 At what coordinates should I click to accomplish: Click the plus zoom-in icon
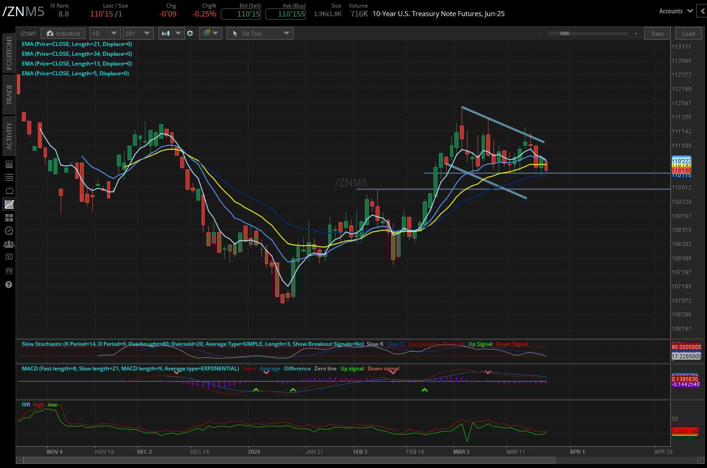point(636,34)
